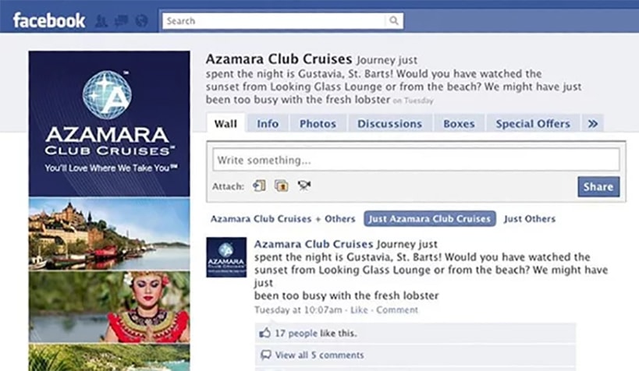Viewport: 639px width, 371px height.
Task: Attach a link using the first attach icon
Action: point(259,185)
